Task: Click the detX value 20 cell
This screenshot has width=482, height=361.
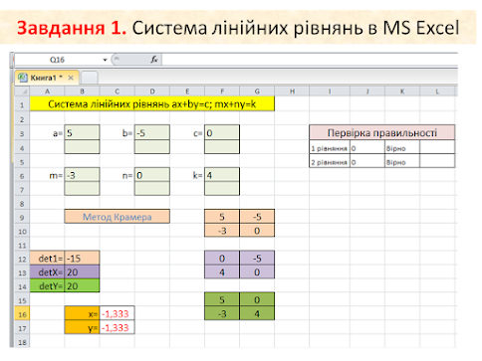Action: pos(82,272)
